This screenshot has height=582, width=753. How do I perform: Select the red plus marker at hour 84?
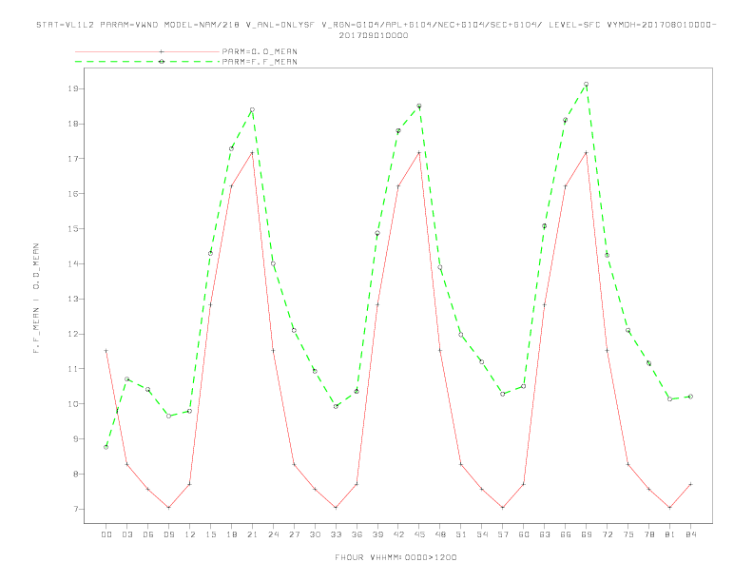click(690, 484)
